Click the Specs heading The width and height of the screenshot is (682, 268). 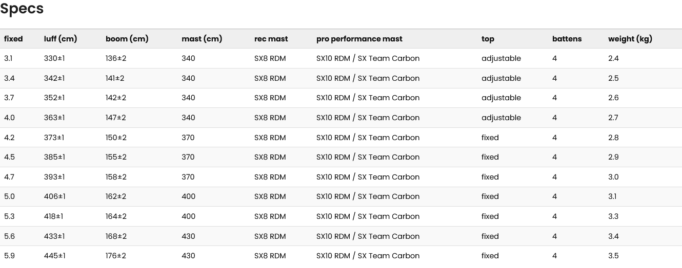pos(22,9)
